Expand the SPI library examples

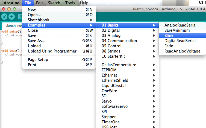click(127, 112)
